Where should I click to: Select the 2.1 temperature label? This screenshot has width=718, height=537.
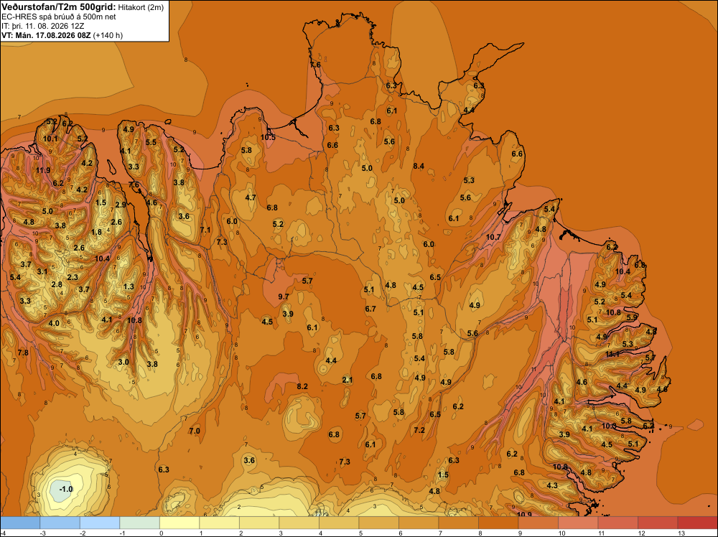(348, 380)
